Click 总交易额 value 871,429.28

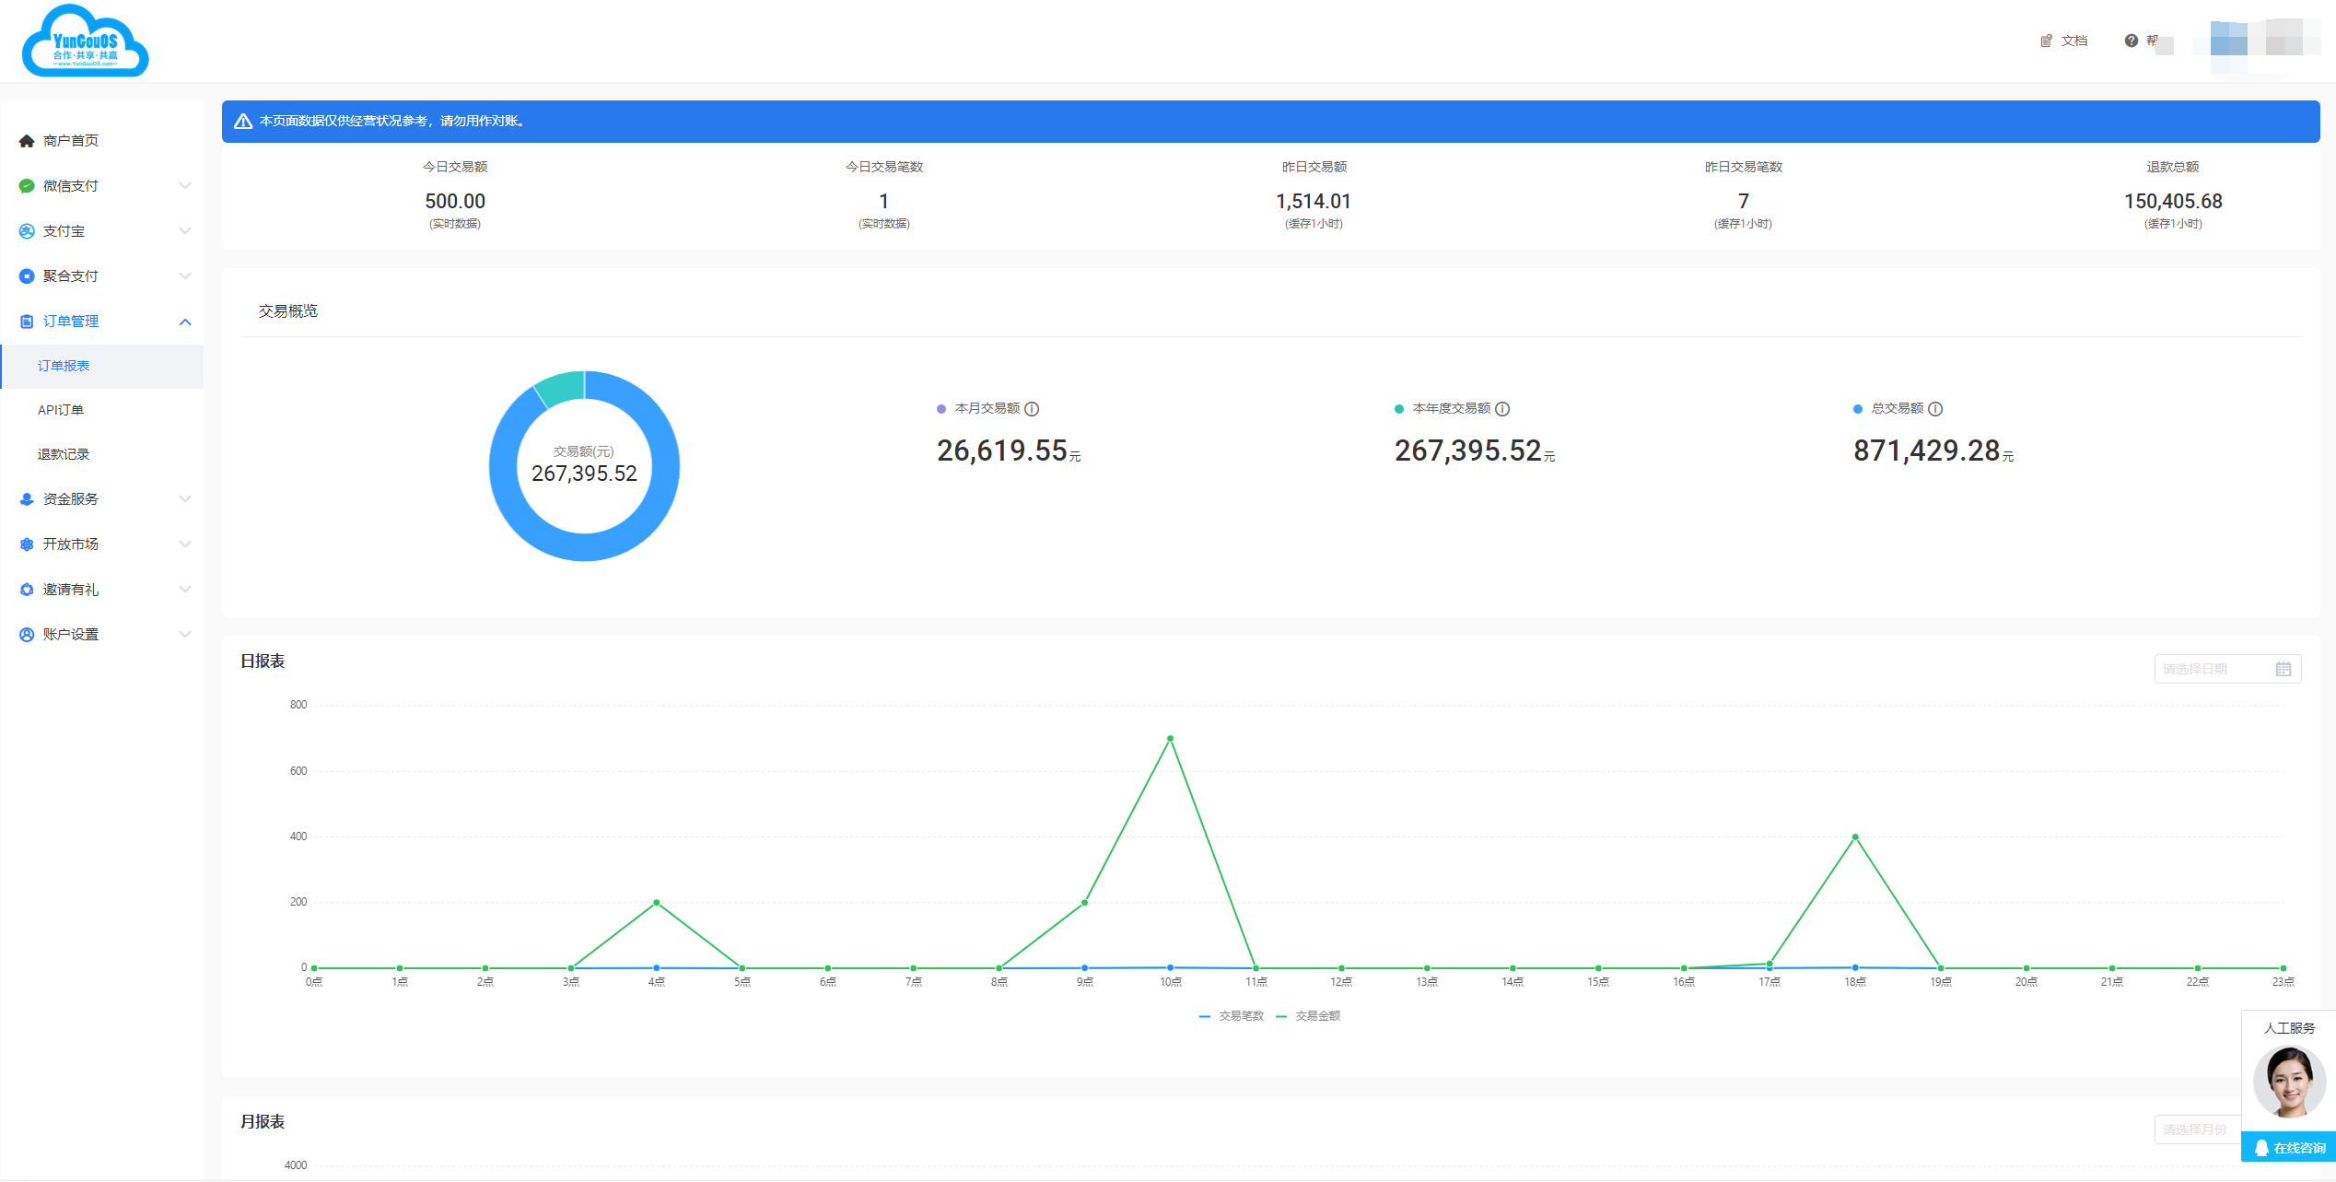point(1927,451)
